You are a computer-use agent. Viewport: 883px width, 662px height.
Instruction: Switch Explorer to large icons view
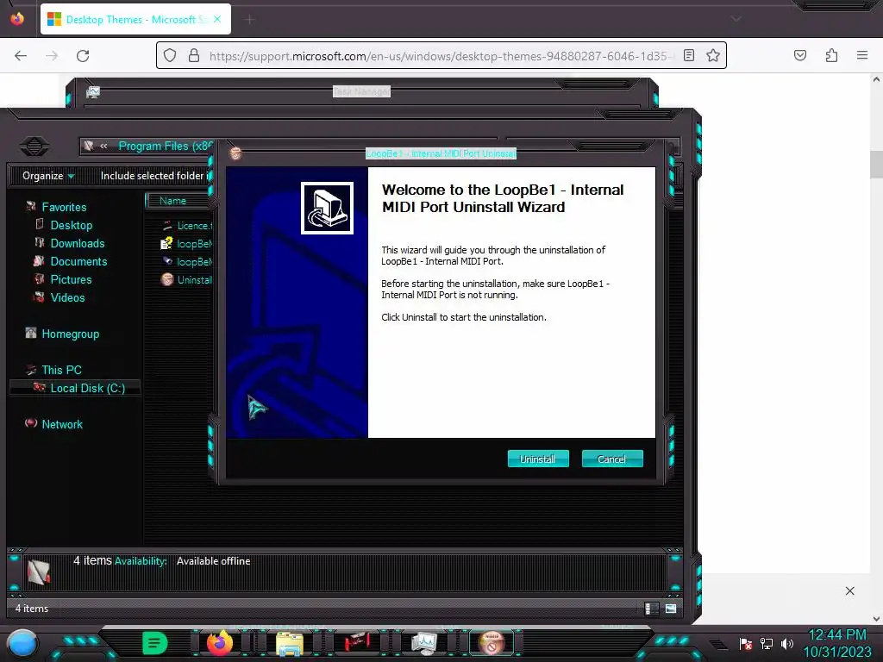tap(671, 609)
